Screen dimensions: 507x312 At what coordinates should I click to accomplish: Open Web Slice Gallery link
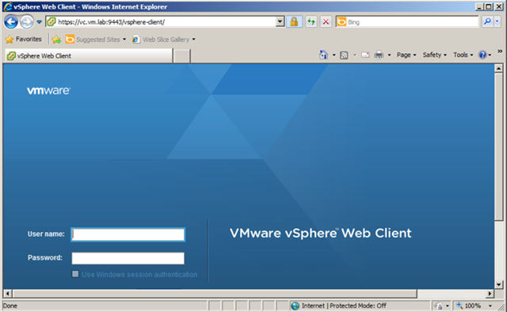coord(166,40)
